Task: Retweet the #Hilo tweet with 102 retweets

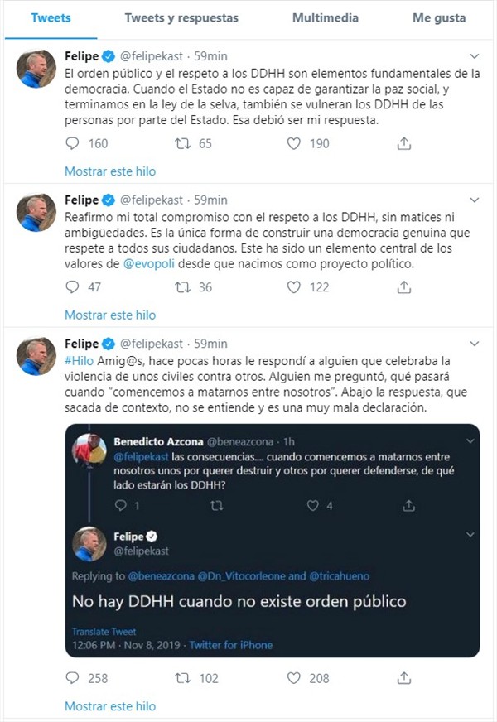Action: (183, 678)
